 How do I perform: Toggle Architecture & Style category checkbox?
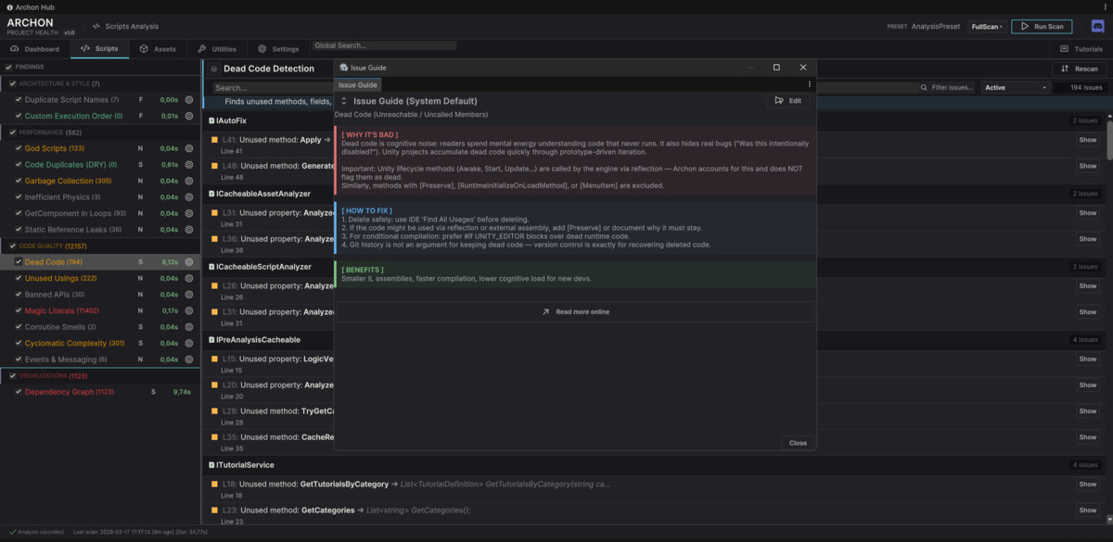coord(12,83)
